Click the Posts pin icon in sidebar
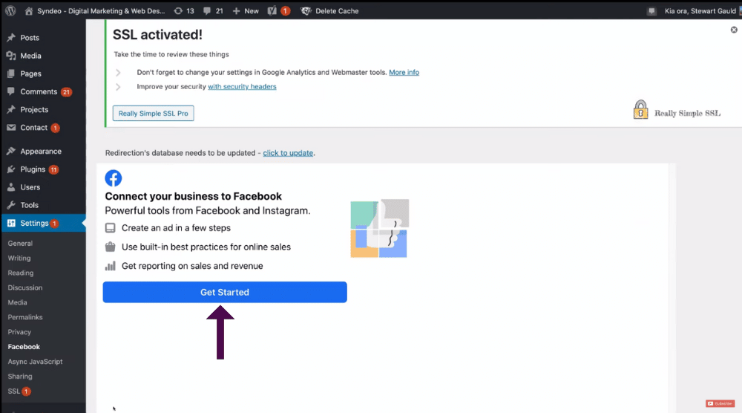The image size is (742, 413). [11, 37]
